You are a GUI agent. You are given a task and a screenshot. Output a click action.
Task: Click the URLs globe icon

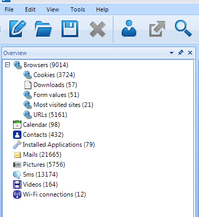pyautogui.click(x=28, y=115)
